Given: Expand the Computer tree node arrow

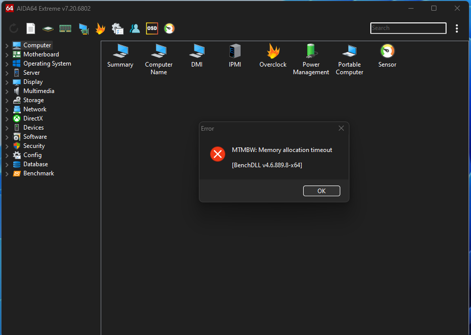Looking at the screenshot, I should (7, 46).
